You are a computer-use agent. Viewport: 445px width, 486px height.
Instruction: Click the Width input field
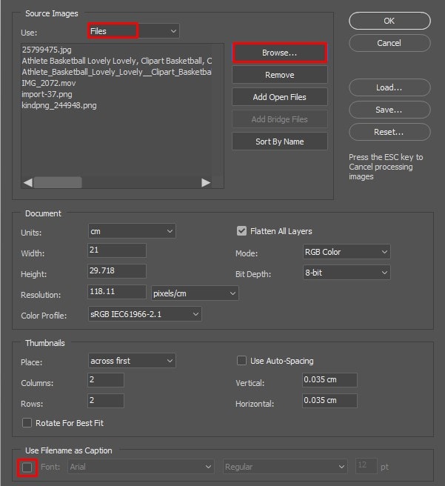(x=117, y=250)
